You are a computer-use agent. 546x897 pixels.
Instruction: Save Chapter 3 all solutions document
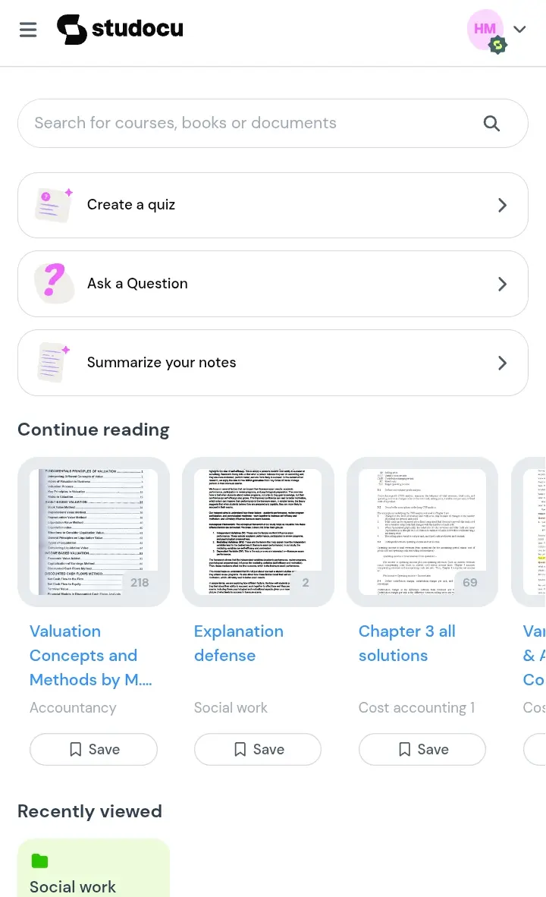click(x=422, y=750)
